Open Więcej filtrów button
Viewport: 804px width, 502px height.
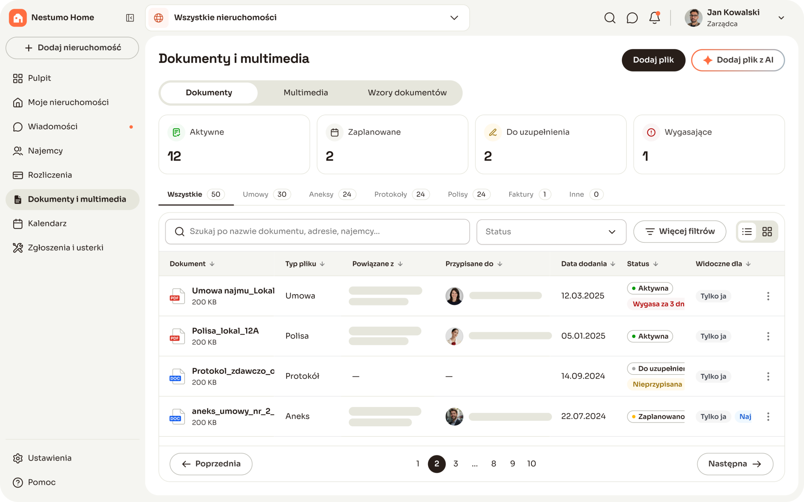click(x=679, y=232)
